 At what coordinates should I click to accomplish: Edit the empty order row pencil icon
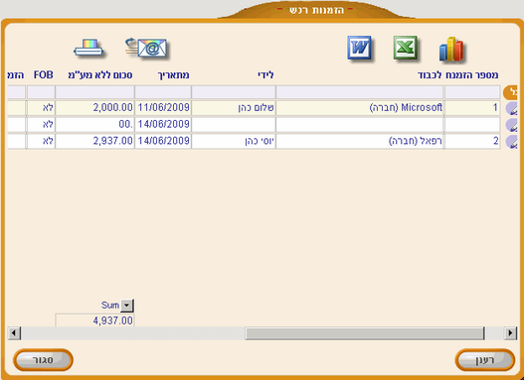click(511, 125)
